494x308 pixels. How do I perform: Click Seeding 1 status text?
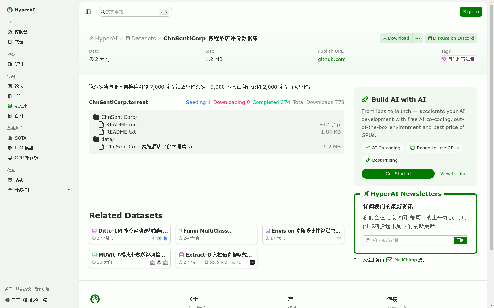(x=198, y=102)
